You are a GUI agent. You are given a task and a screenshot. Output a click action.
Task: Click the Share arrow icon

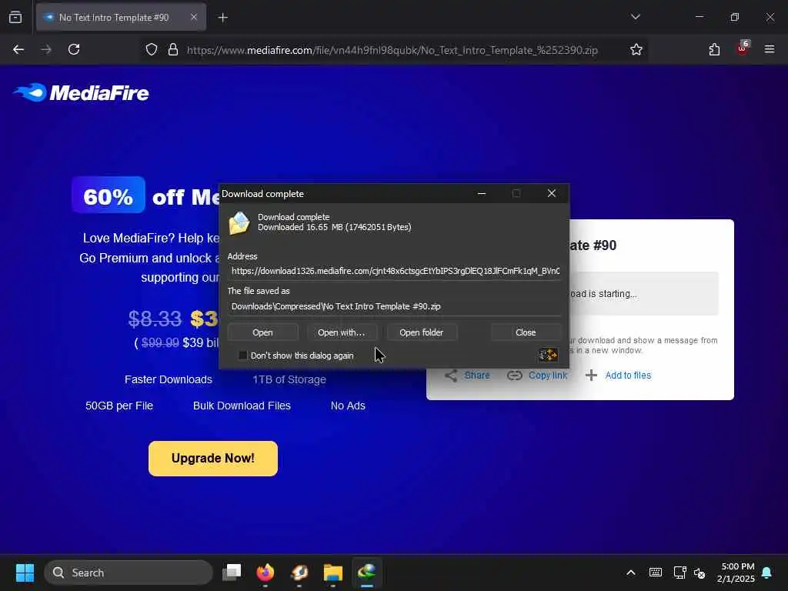tap(451, 376)
